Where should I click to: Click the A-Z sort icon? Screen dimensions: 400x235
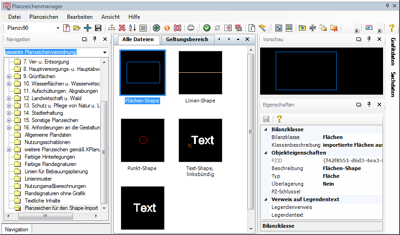coord(133,28)
